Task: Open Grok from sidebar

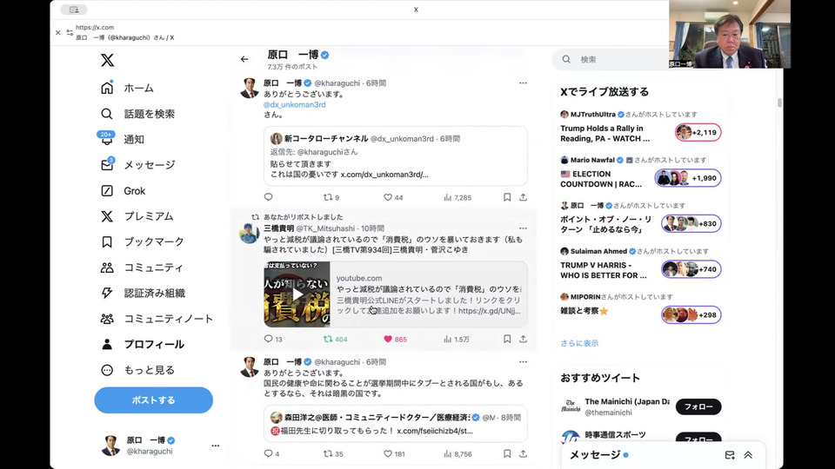Action: (123, 190)
